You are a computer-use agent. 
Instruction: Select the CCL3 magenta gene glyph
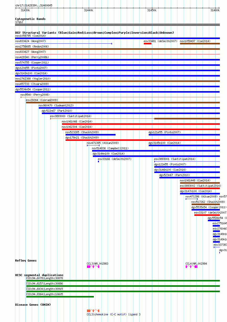coord(93,266)
